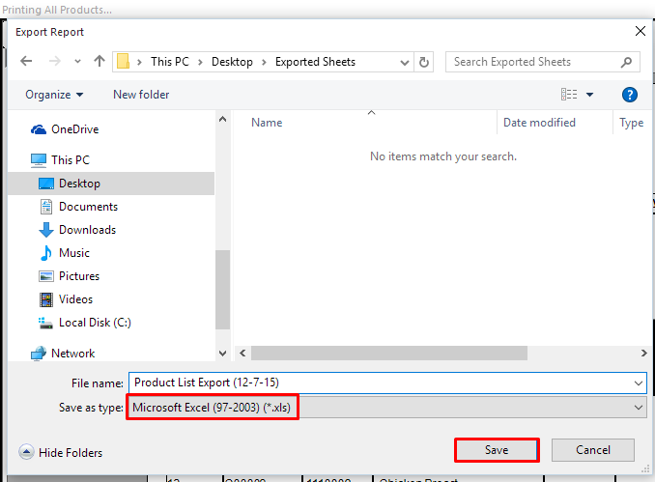Open the Change your view icon
655x482 pixels.
(570, 95)
